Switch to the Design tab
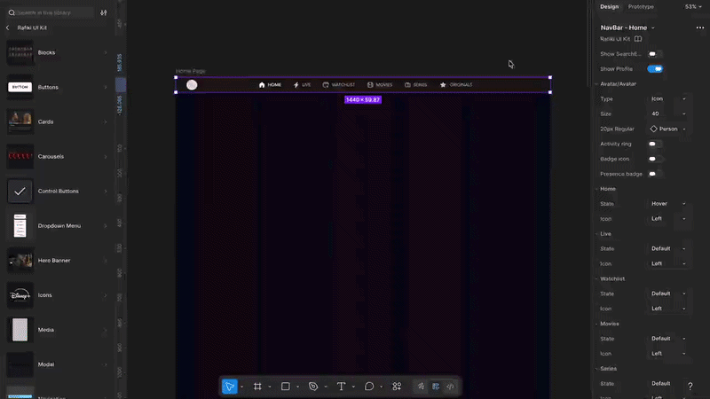Viewport: 710px width, 399px height. [609, 7]
